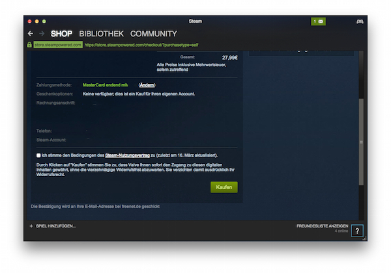391x273 pixels.
Task: Click the green zoom window button
Action: click(x=44, y=21)
